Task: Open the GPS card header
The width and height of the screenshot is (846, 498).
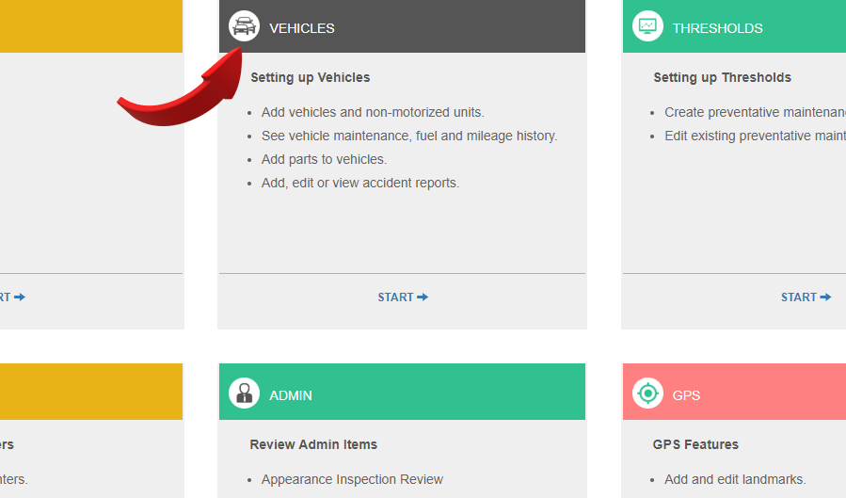Action: (734, 392)
